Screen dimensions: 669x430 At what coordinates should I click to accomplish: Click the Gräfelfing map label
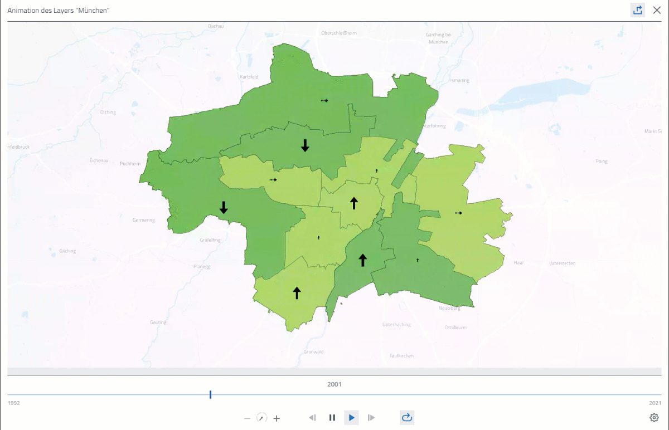click(210, 240)
